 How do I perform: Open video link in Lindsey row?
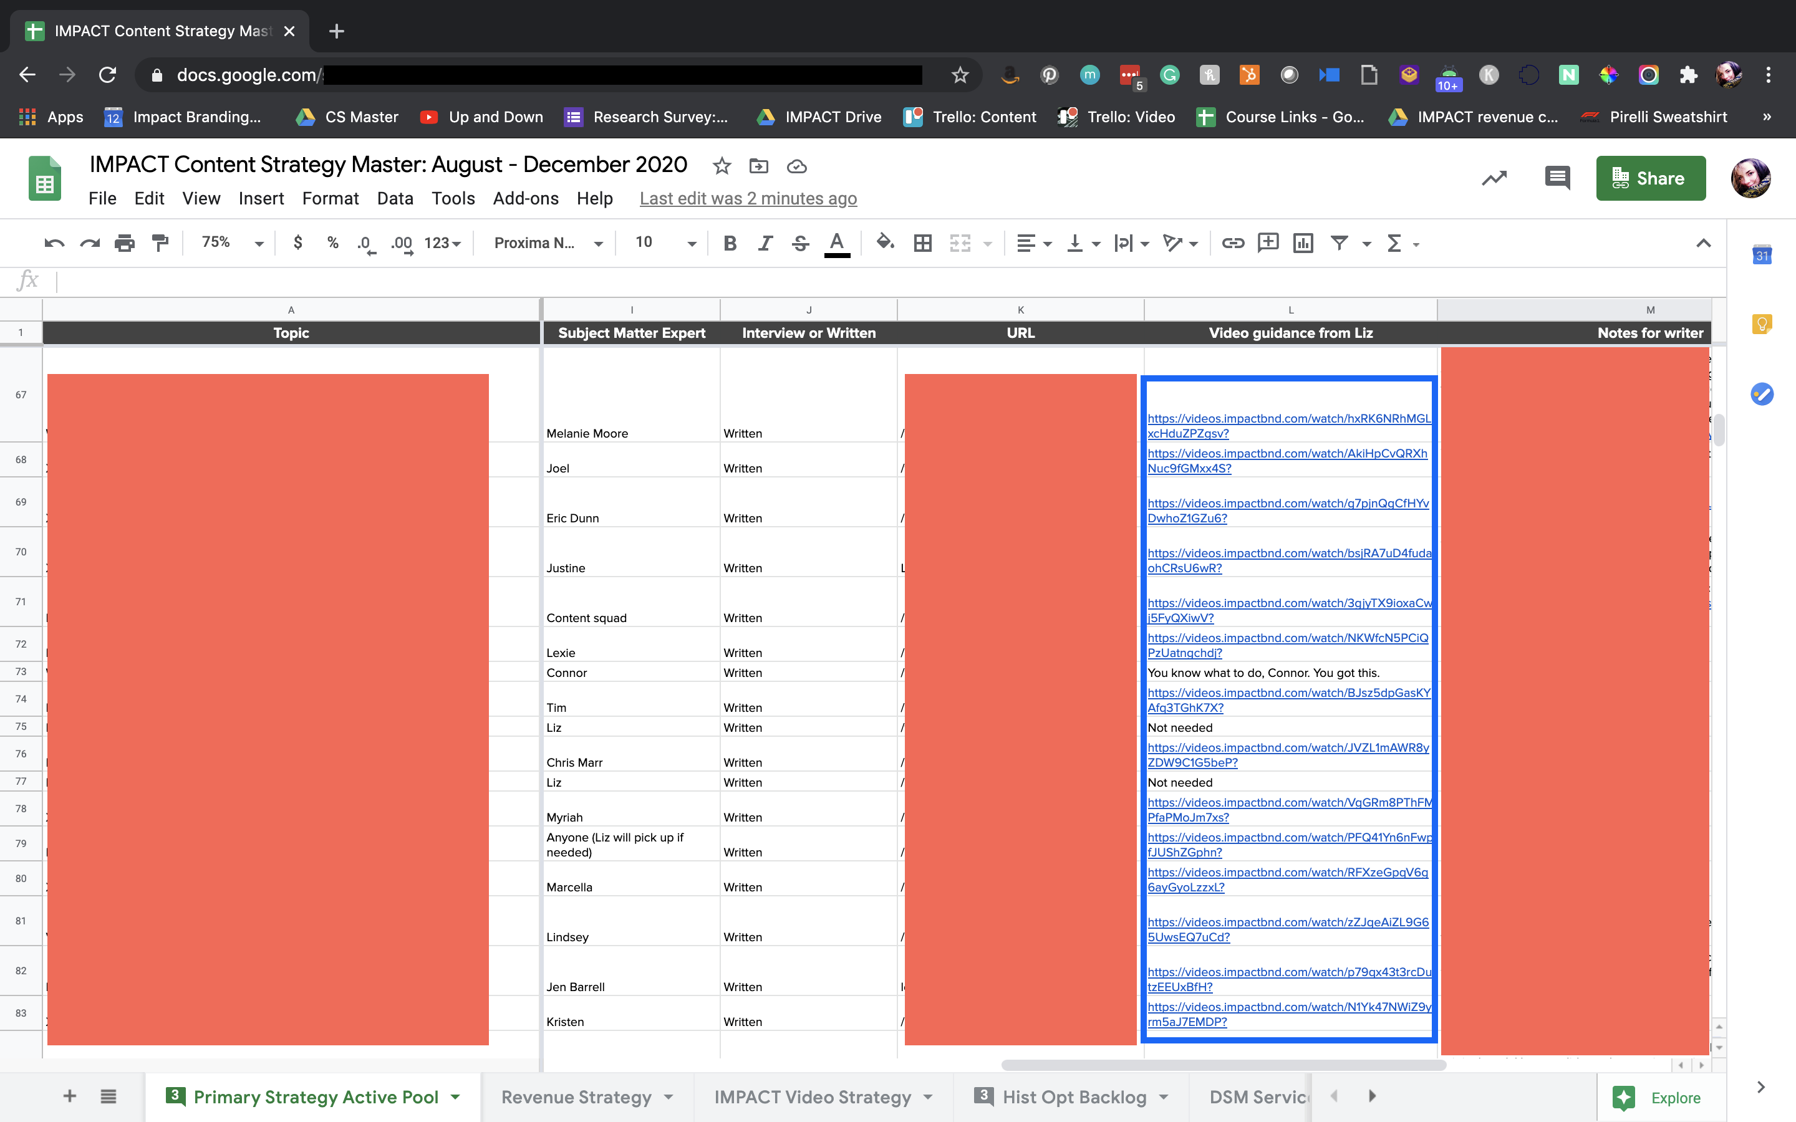pos(1288,929)
